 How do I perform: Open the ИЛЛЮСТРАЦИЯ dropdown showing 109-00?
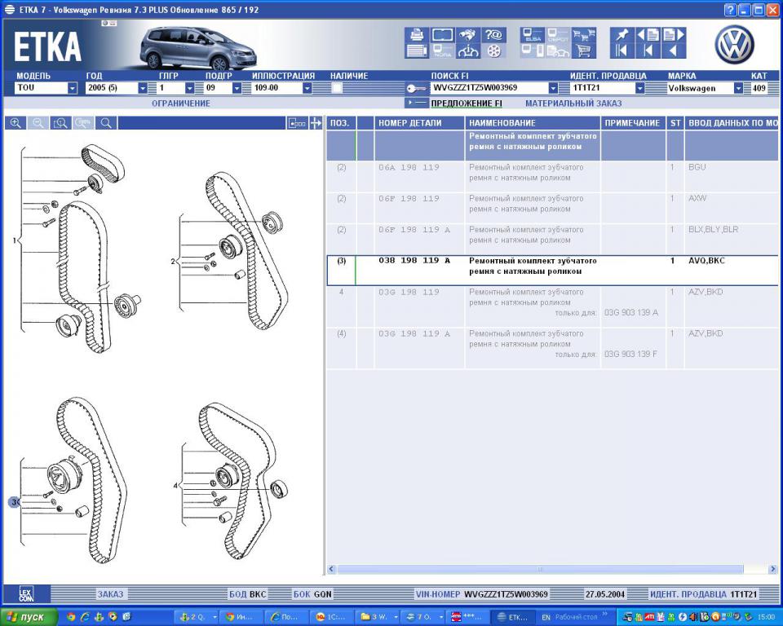coord(307,88)
